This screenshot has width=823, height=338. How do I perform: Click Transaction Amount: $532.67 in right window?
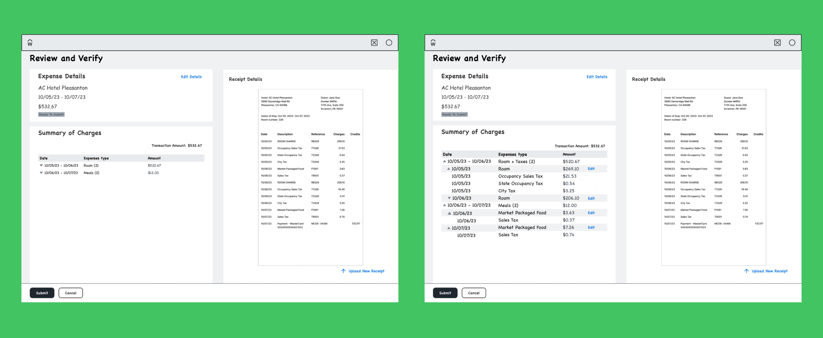(x=580, y=146)
